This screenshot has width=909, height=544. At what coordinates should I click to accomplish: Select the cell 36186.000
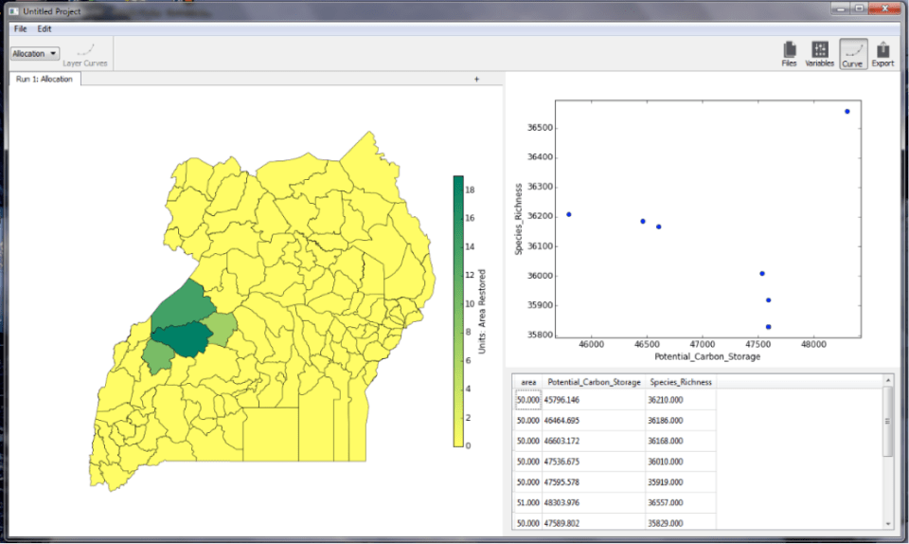(681, 421)
